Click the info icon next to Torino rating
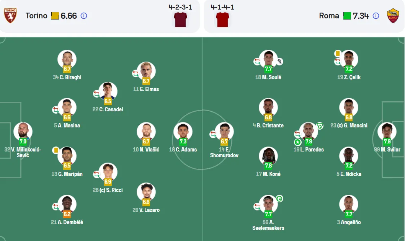The height and width of the screenshot is (241, 405). click(x=84, y=16)
